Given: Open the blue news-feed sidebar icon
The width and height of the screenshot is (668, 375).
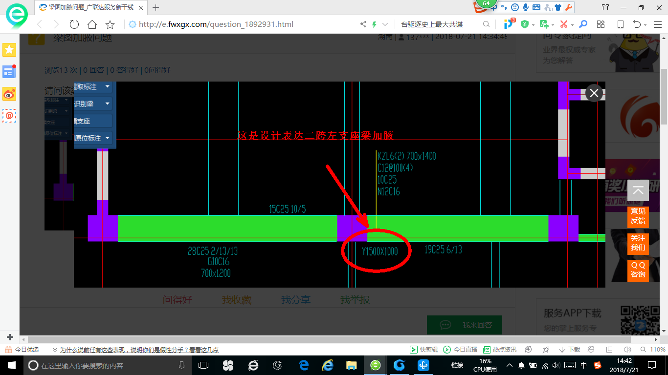Looking at the screenshot, I should [x=9, y=71].
